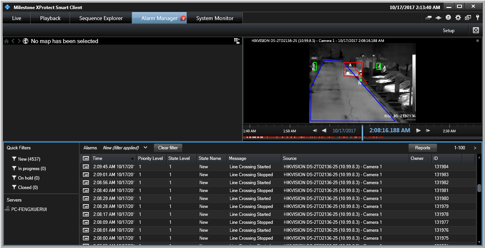Click the map home icon
This screenshot has height=248, width=485.
pos(6,41)
